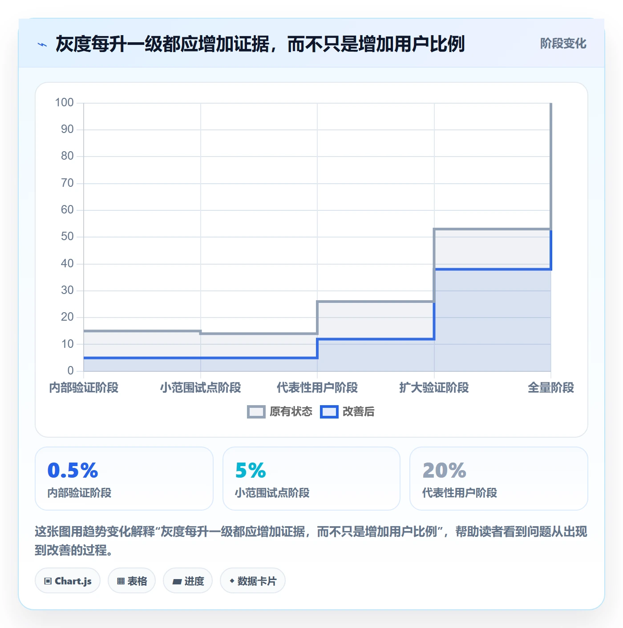Viewport: 623px width, 628px height.
Task: Click the lightning bolt icon beside the title
Action: (42, 44)
